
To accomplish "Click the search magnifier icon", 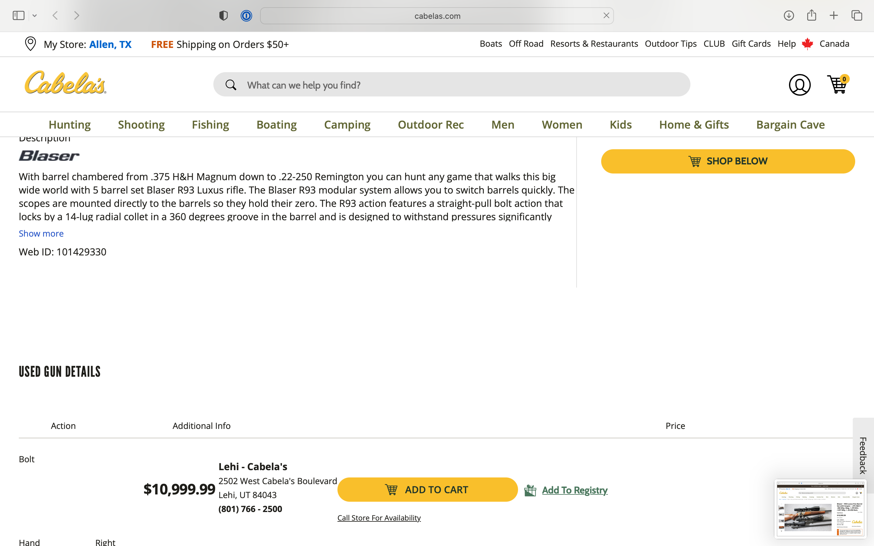I will pos(231,85).
